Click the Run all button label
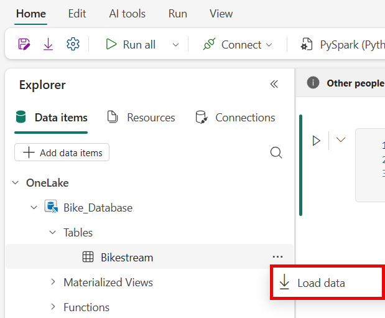Screen dimensions: 385x318 pyautogui.click(x=139, y=45)
